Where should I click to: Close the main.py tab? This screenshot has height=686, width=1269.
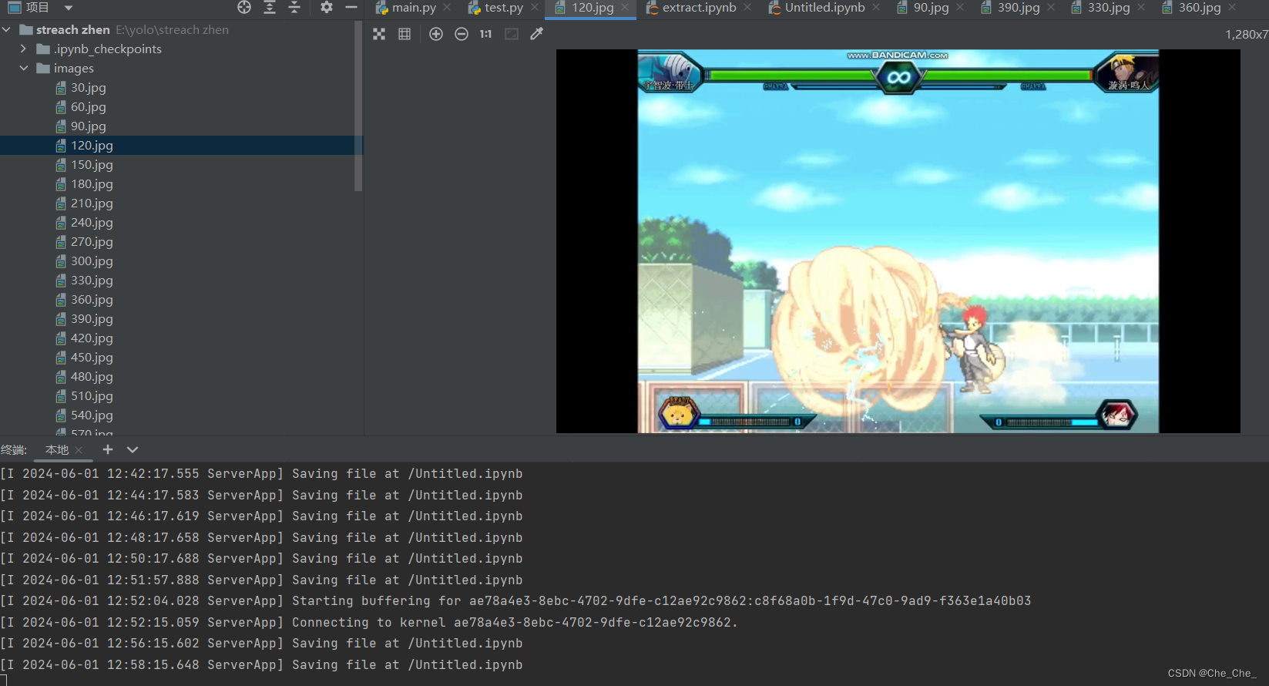pyautogui.click(x=447, y=8)
